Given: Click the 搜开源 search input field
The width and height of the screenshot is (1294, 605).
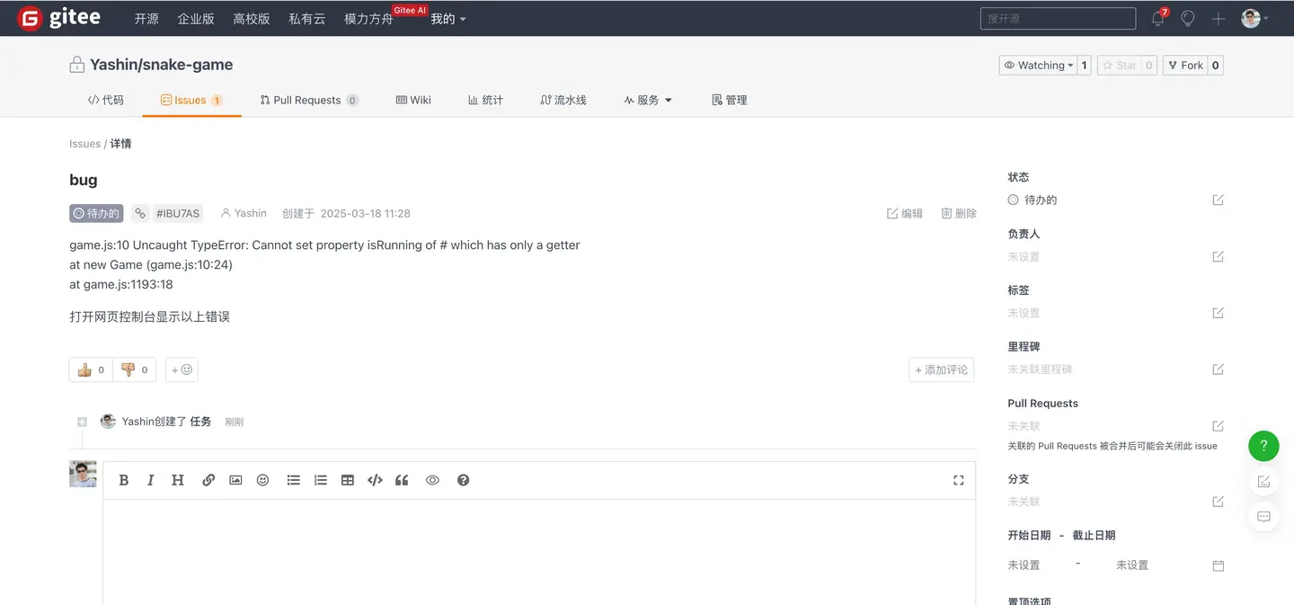Looking at the screenshot, I should [x=1058, y=18].
